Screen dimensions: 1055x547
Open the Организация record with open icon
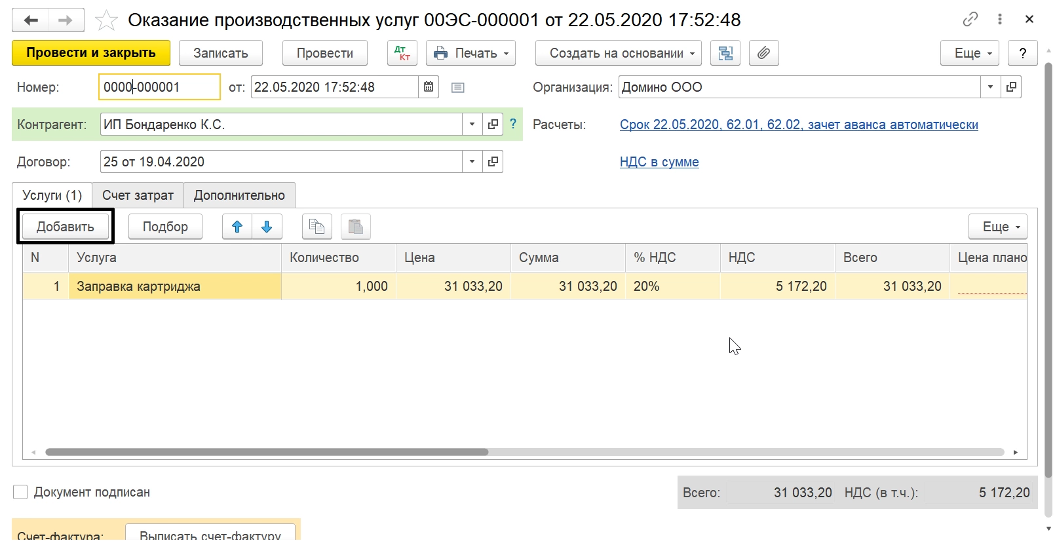coord(1011,87)
